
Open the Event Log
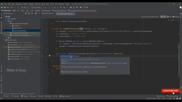[x=161, y=96]
